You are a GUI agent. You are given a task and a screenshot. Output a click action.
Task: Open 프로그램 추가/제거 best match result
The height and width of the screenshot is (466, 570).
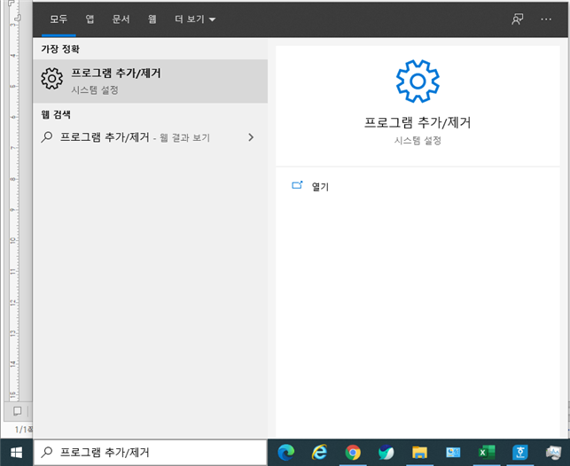tap(150, 81)
